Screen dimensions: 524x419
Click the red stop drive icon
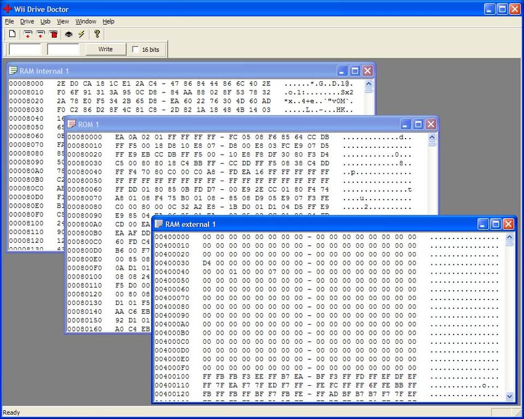point(54,34)
